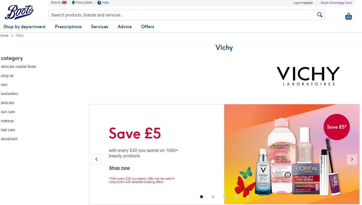Select the first carousel dot indicator

pyautogui.click(x=202, y=197)
